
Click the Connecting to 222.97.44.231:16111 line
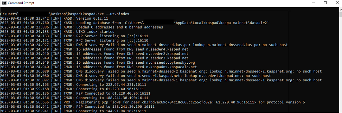[x=74, y=84]
